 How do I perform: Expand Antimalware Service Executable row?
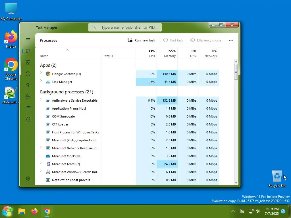coord(41,99)
